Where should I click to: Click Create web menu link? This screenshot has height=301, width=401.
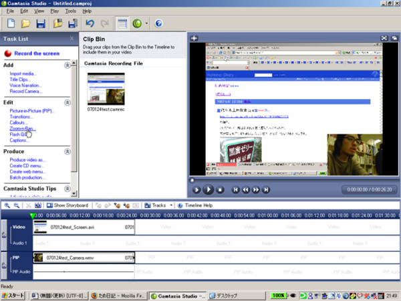tap(27, 172)
